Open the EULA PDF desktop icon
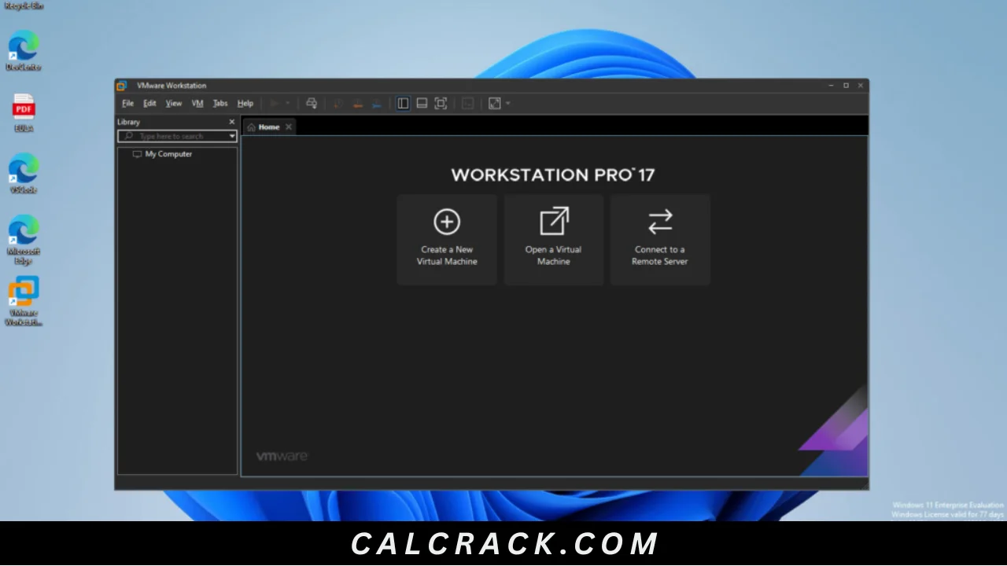The width and height of the screenshot is (1007, 566). click(x=24, y=112)
